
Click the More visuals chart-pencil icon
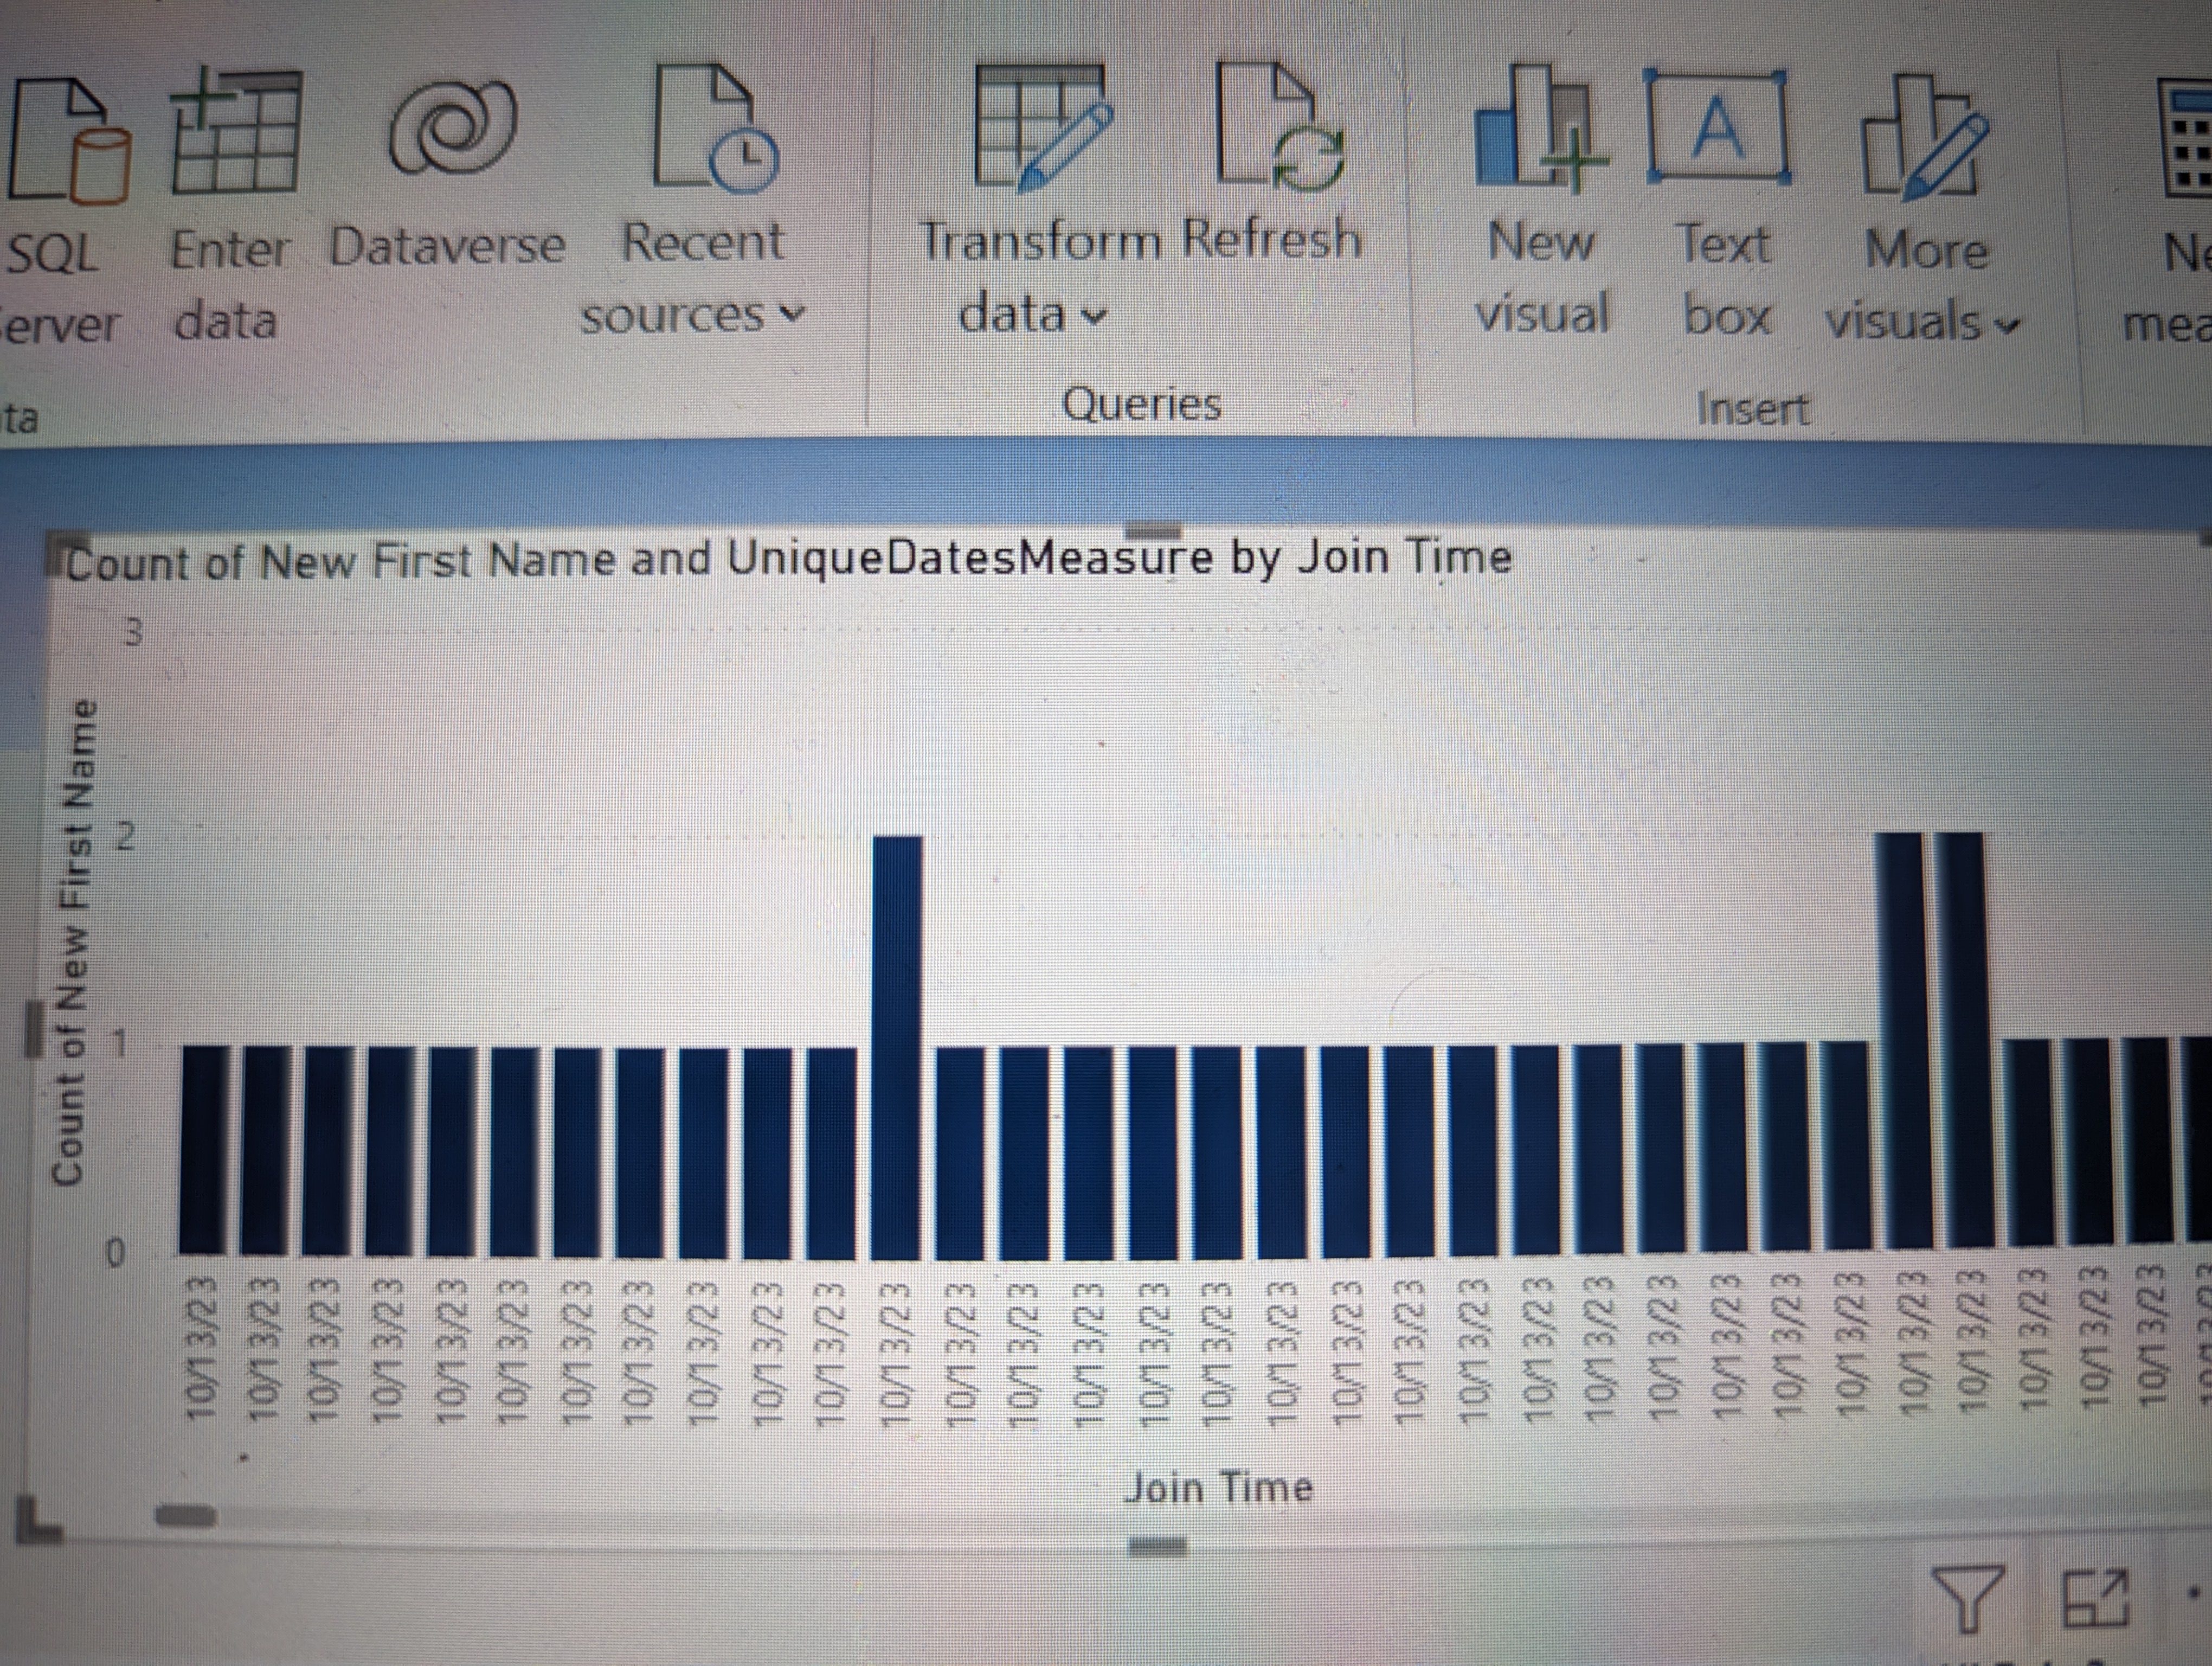tap(1922, 135)
